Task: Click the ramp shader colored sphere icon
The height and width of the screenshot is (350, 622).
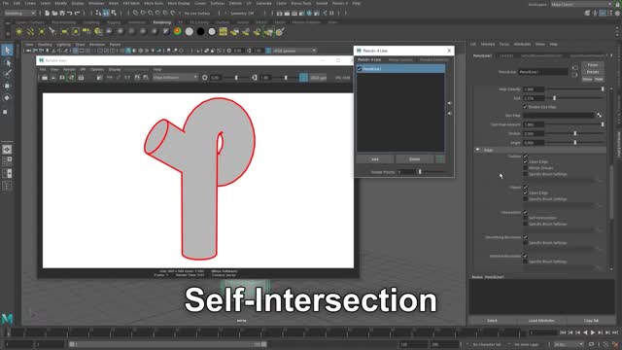Action: point(177,31)
